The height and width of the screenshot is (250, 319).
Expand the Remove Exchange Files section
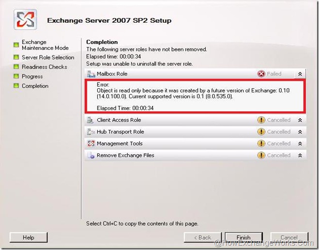(300, 156)
